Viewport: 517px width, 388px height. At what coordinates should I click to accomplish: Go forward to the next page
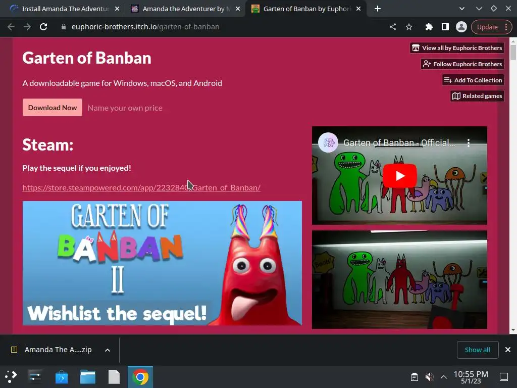[27, 27]
